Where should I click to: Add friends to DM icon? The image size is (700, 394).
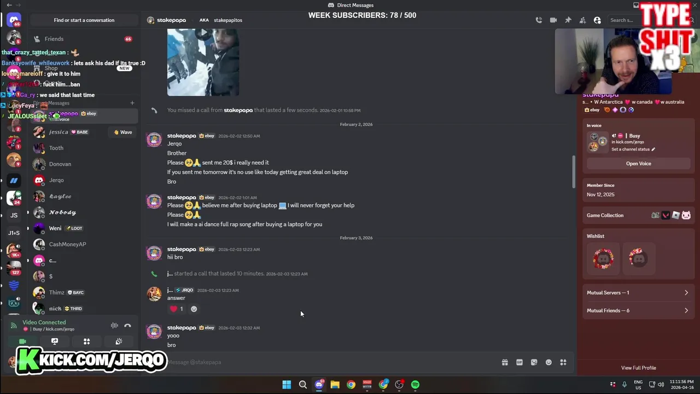coord(582,20)
